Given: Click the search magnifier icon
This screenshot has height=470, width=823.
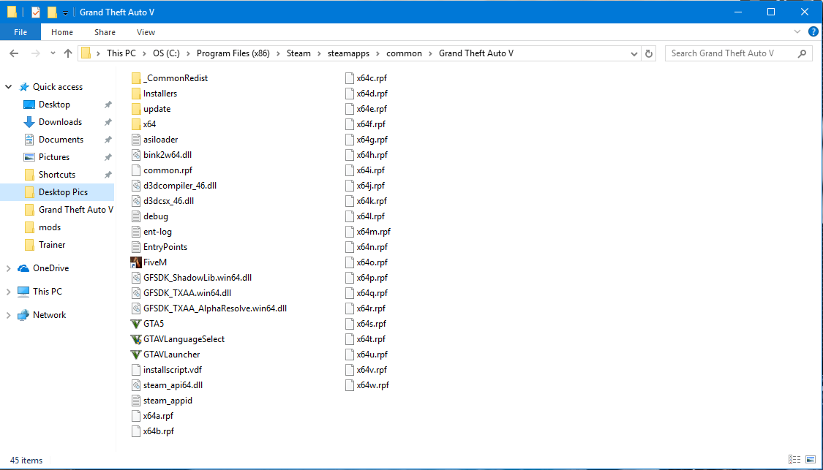Looking at the screenshot, I should point(802,53).
